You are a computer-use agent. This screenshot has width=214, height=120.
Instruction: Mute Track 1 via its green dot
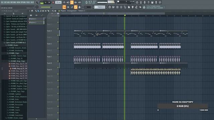coord(58,22)
